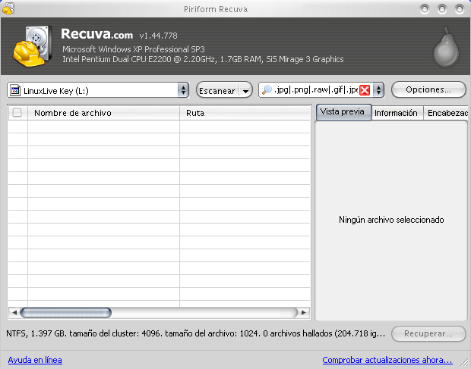
Task: Sort by Ruta column header
Action: click(x=245, y=113)
